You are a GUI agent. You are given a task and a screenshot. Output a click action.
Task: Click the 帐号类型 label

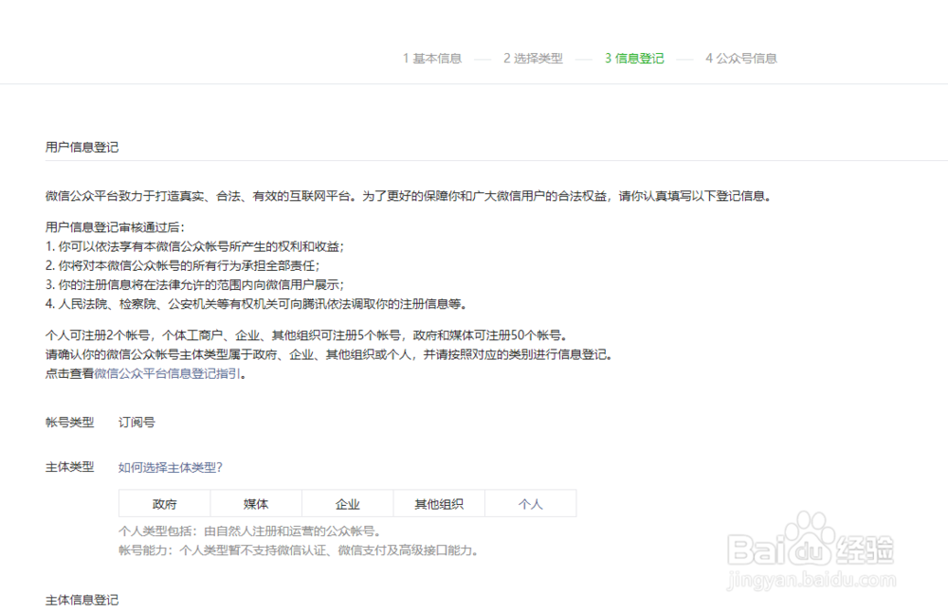tap(69, 423)
